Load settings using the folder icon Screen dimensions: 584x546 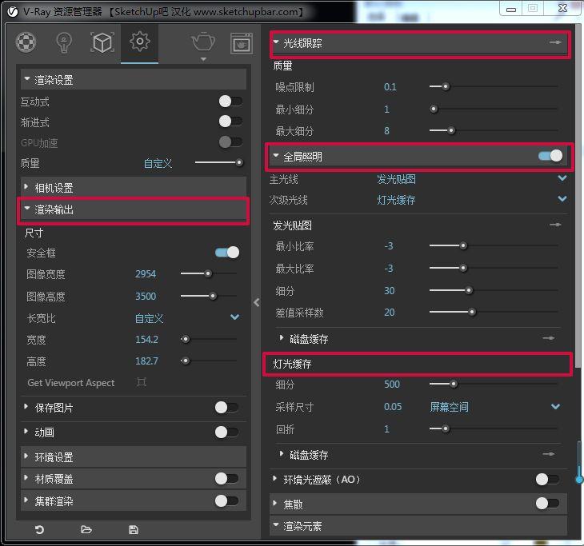click(x=86, y=529)
